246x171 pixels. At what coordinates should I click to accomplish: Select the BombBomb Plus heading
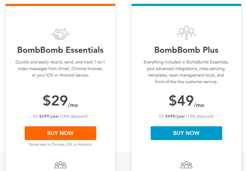(186, 50)
